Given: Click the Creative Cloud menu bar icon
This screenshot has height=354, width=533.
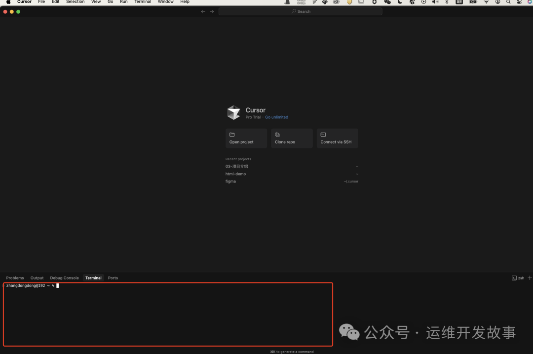Looking at the screenshot, I should [336, 1].
